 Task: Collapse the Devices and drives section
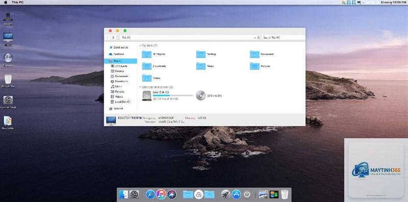[x=141, y=87]
